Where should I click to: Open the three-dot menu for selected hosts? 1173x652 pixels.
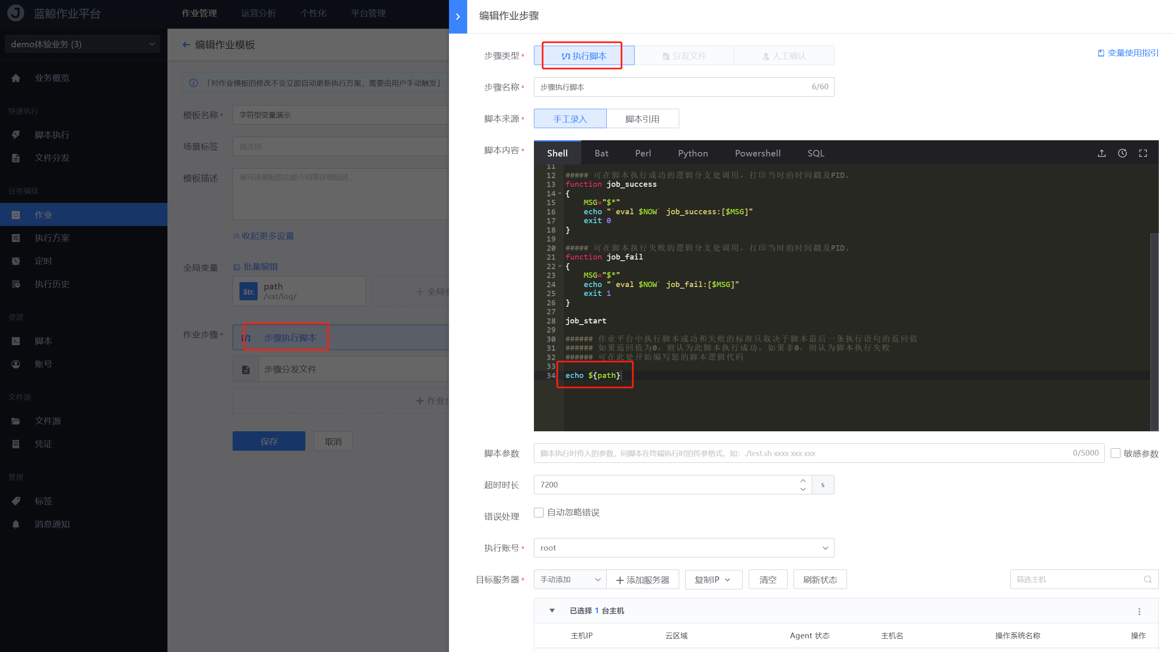(1139, 612)
